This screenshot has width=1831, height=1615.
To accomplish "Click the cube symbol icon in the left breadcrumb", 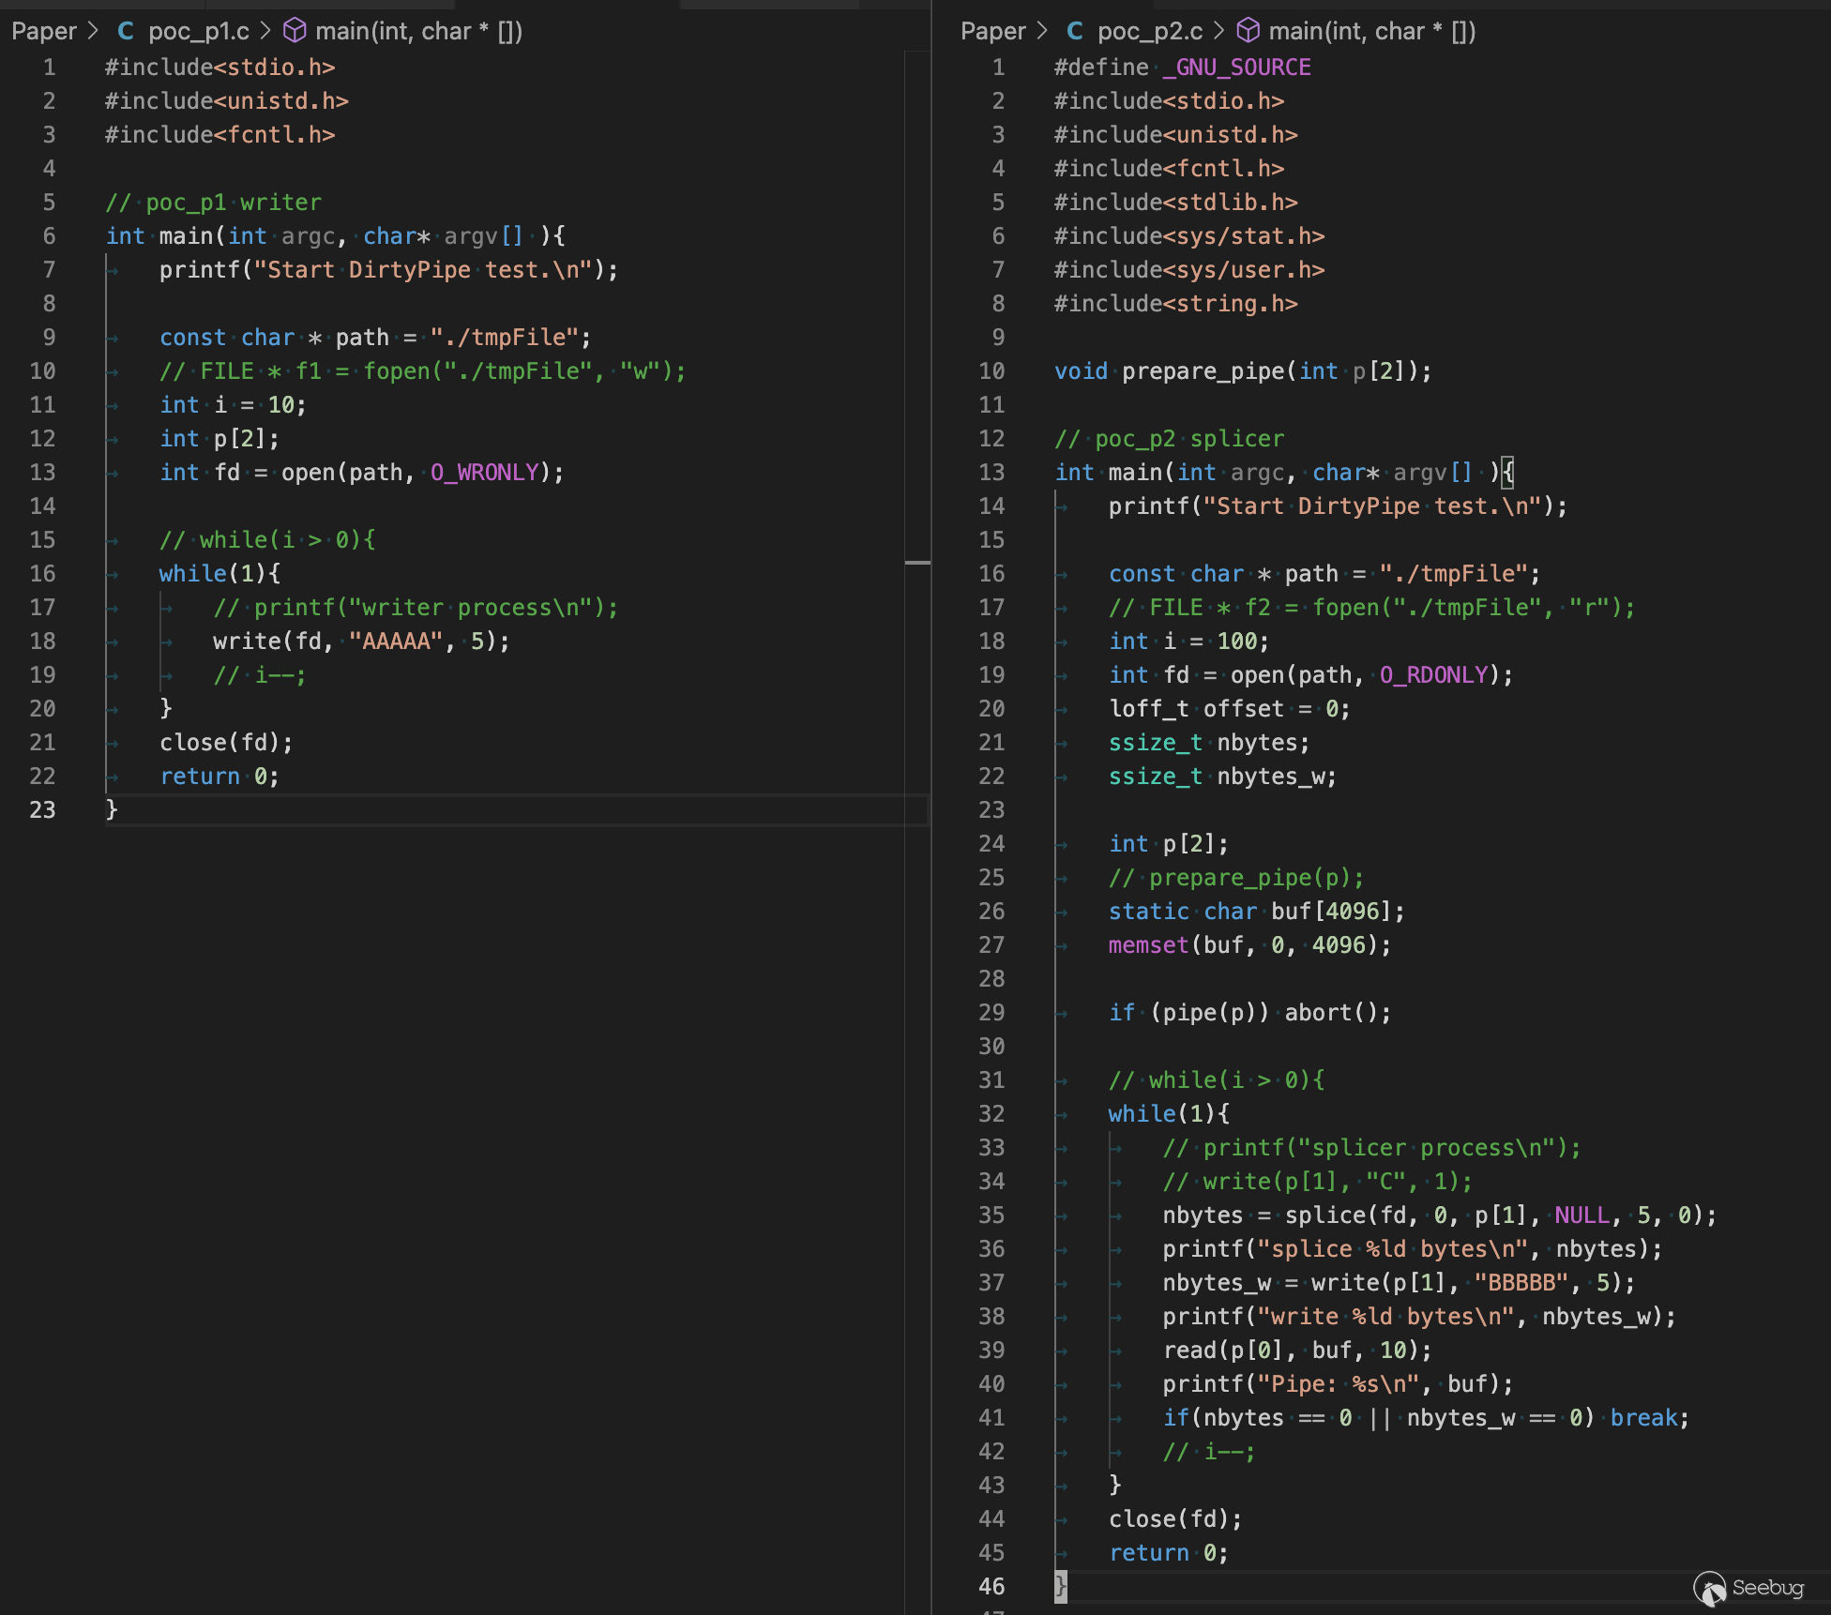I will coord(295,31).
